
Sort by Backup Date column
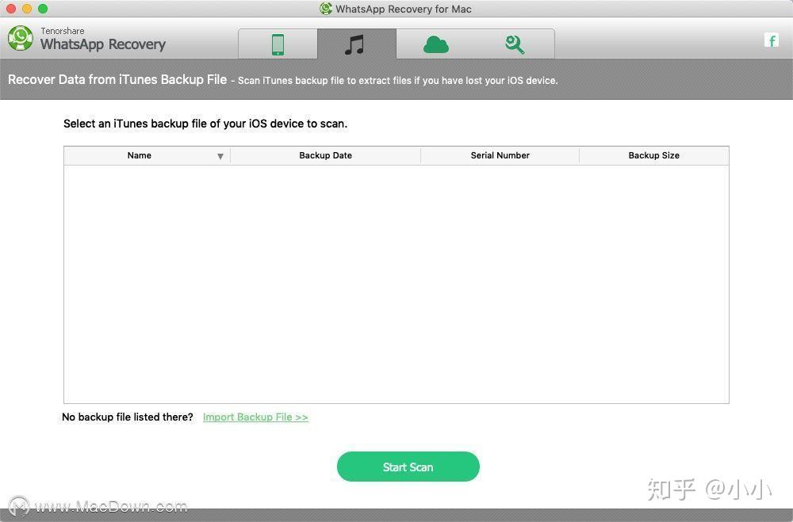tap(325, 155)
